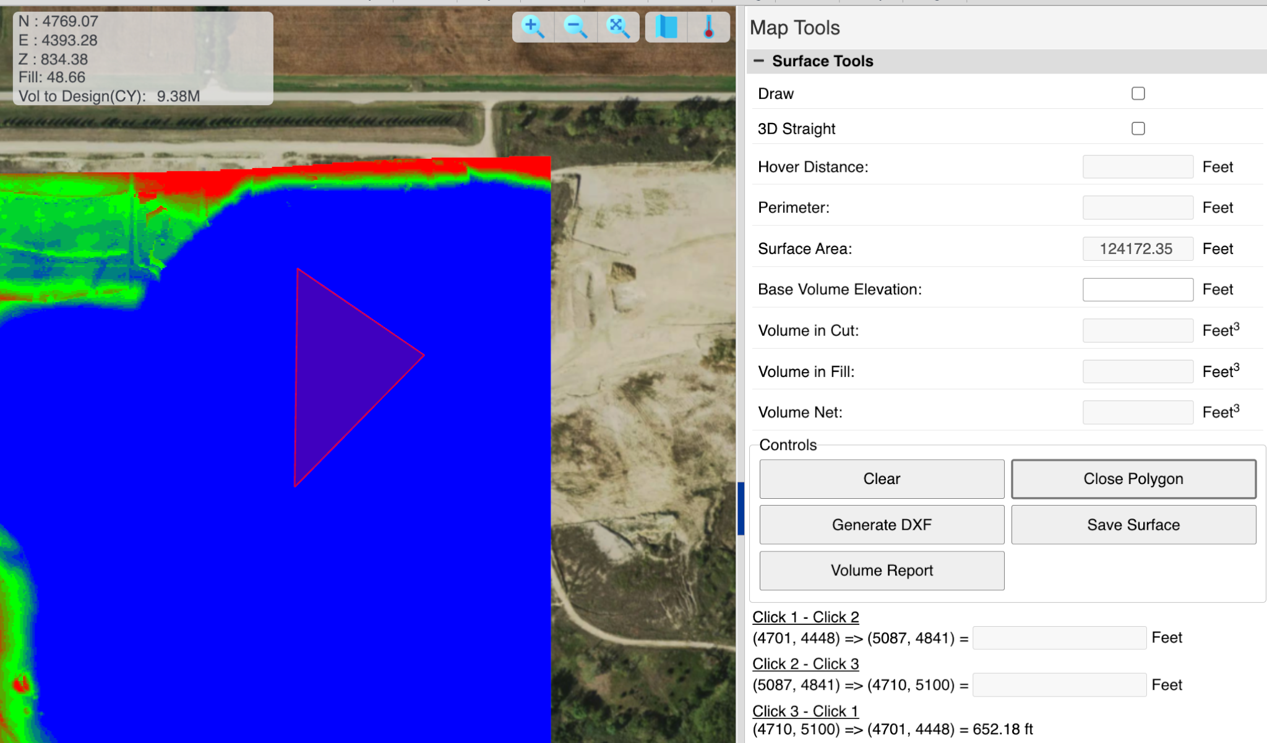Screen dimensions: 1267x743
Task: Click Generate DXF button
Action: click(x=882, y=525)
